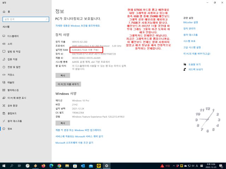
Task: Open the OneDrive cloud tray icon
Action: [186, 166]
